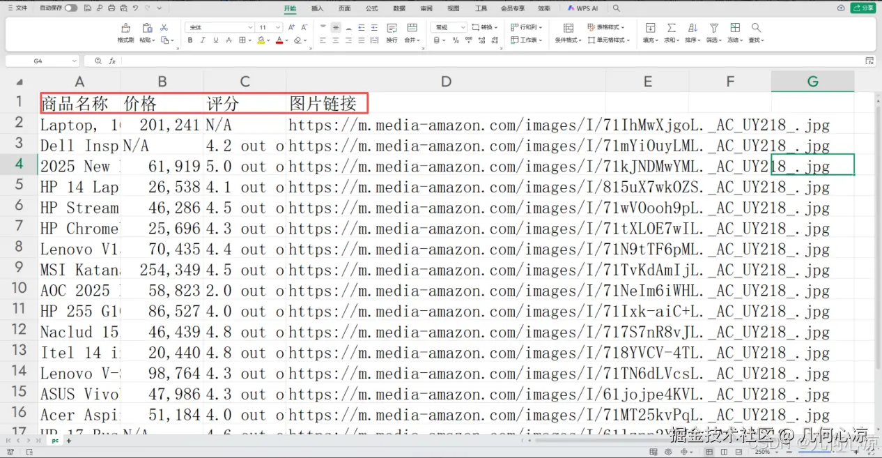Viewport: 882px width, 458px height.
Task: Click the Filter (筛选) funnel icon
Action: point(714,28)
